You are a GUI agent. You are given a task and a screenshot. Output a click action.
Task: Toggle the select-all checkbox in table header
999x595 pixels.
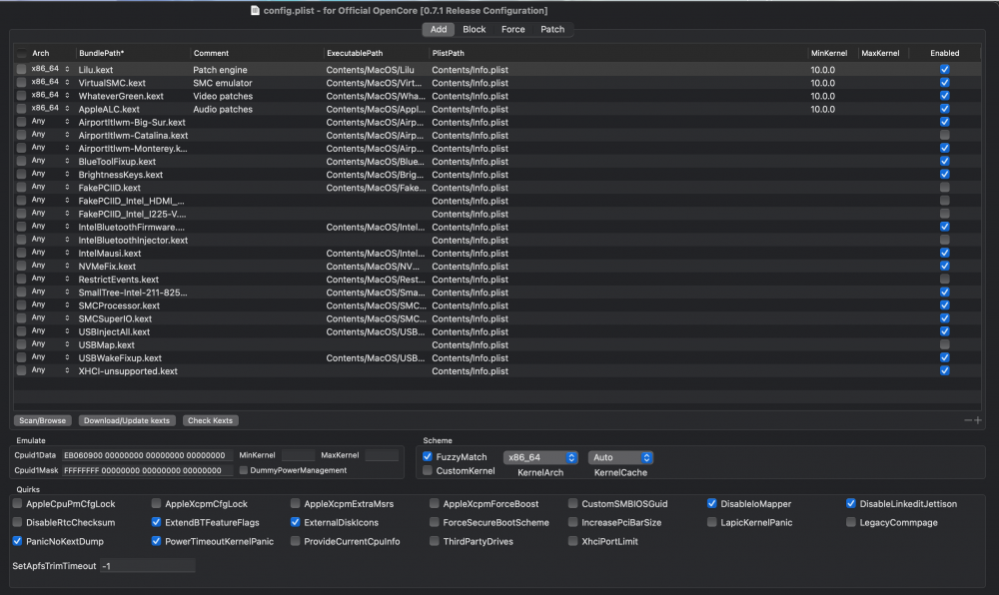click(22, 53)
